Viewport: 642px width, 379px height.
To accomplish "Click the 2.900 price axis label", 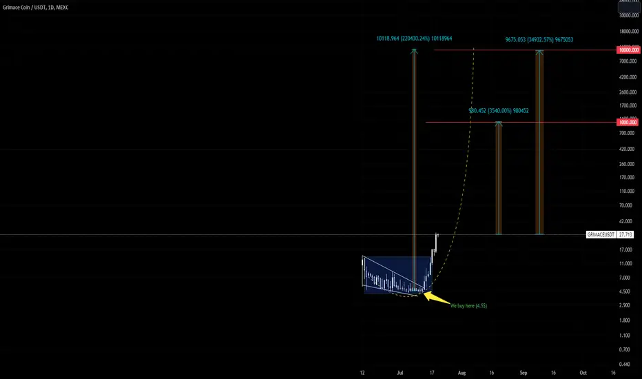I will pyautogui.click(x=625, y=305).
